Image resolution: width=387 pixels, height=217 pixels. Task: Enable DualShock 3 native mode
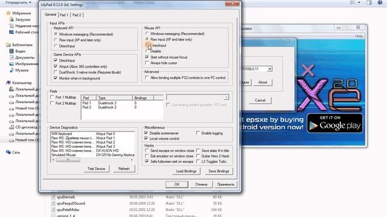[x=56, y=72]
